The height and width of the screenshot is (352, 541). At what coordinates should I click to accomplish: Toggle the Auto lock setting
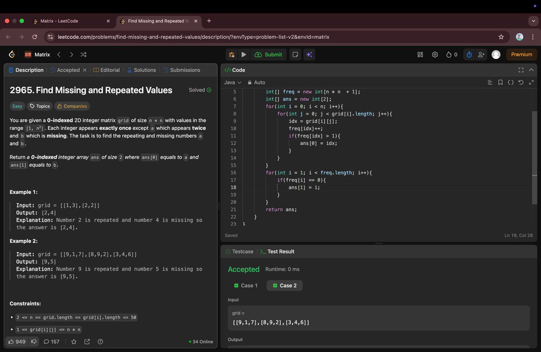click(256, 82)
